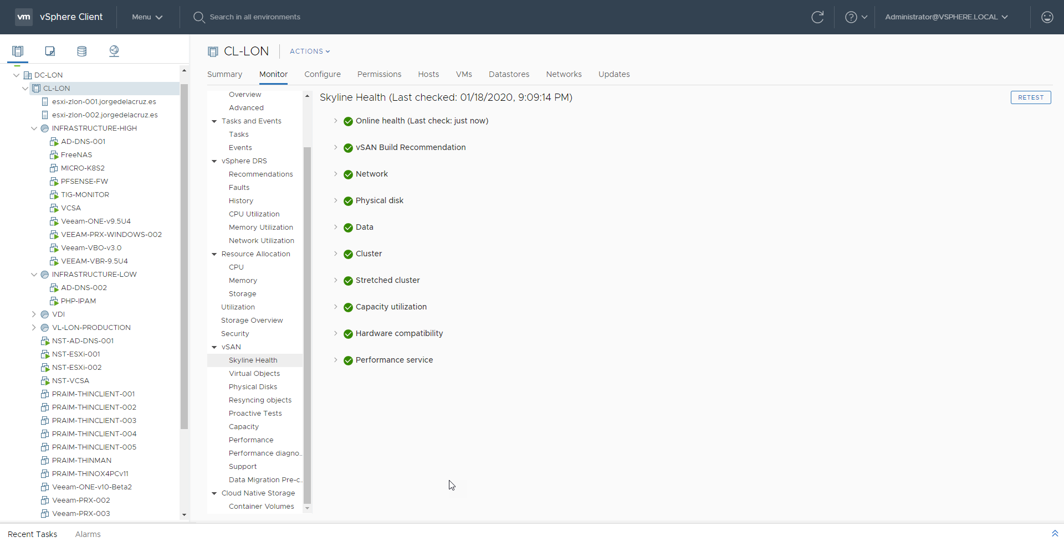This screenshot has width=1064, height=542.
Task: Collapse the vSAN menu section
Action: click(x=214, y=347)
